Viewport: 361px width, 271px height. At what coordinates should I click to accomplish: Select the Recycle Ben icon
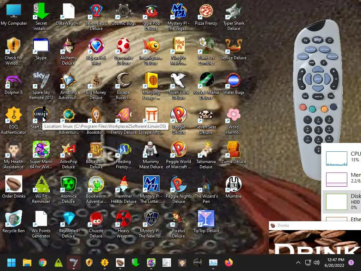(x=14, y=222)
